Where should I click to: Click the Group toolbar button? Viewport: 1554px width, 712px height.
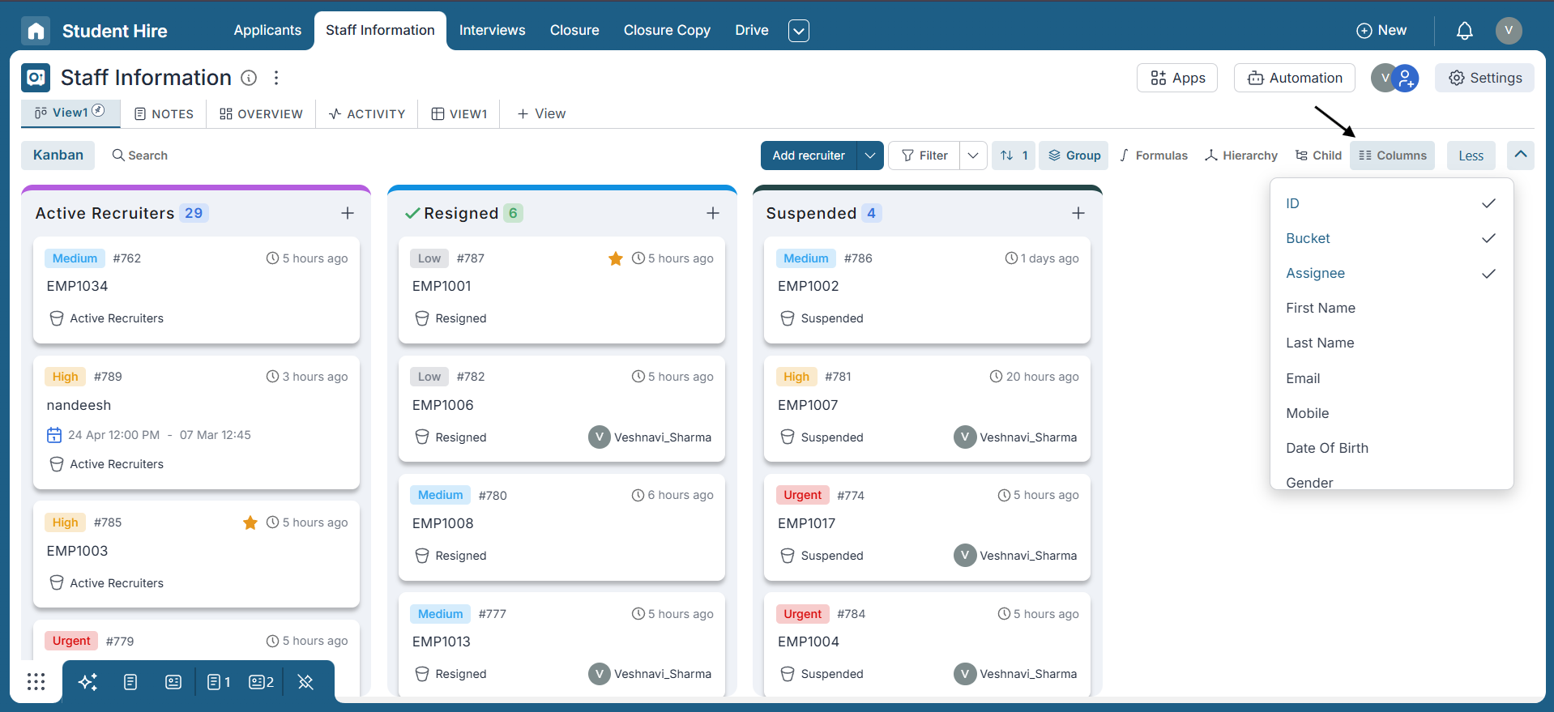1074,156
